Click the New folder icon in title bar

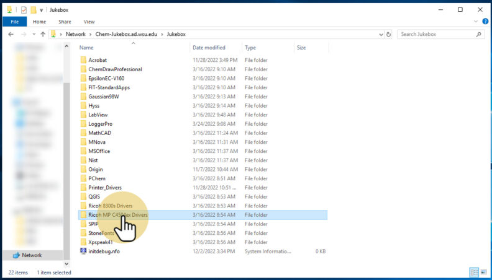pyautogui.click(x=34, y=10)
